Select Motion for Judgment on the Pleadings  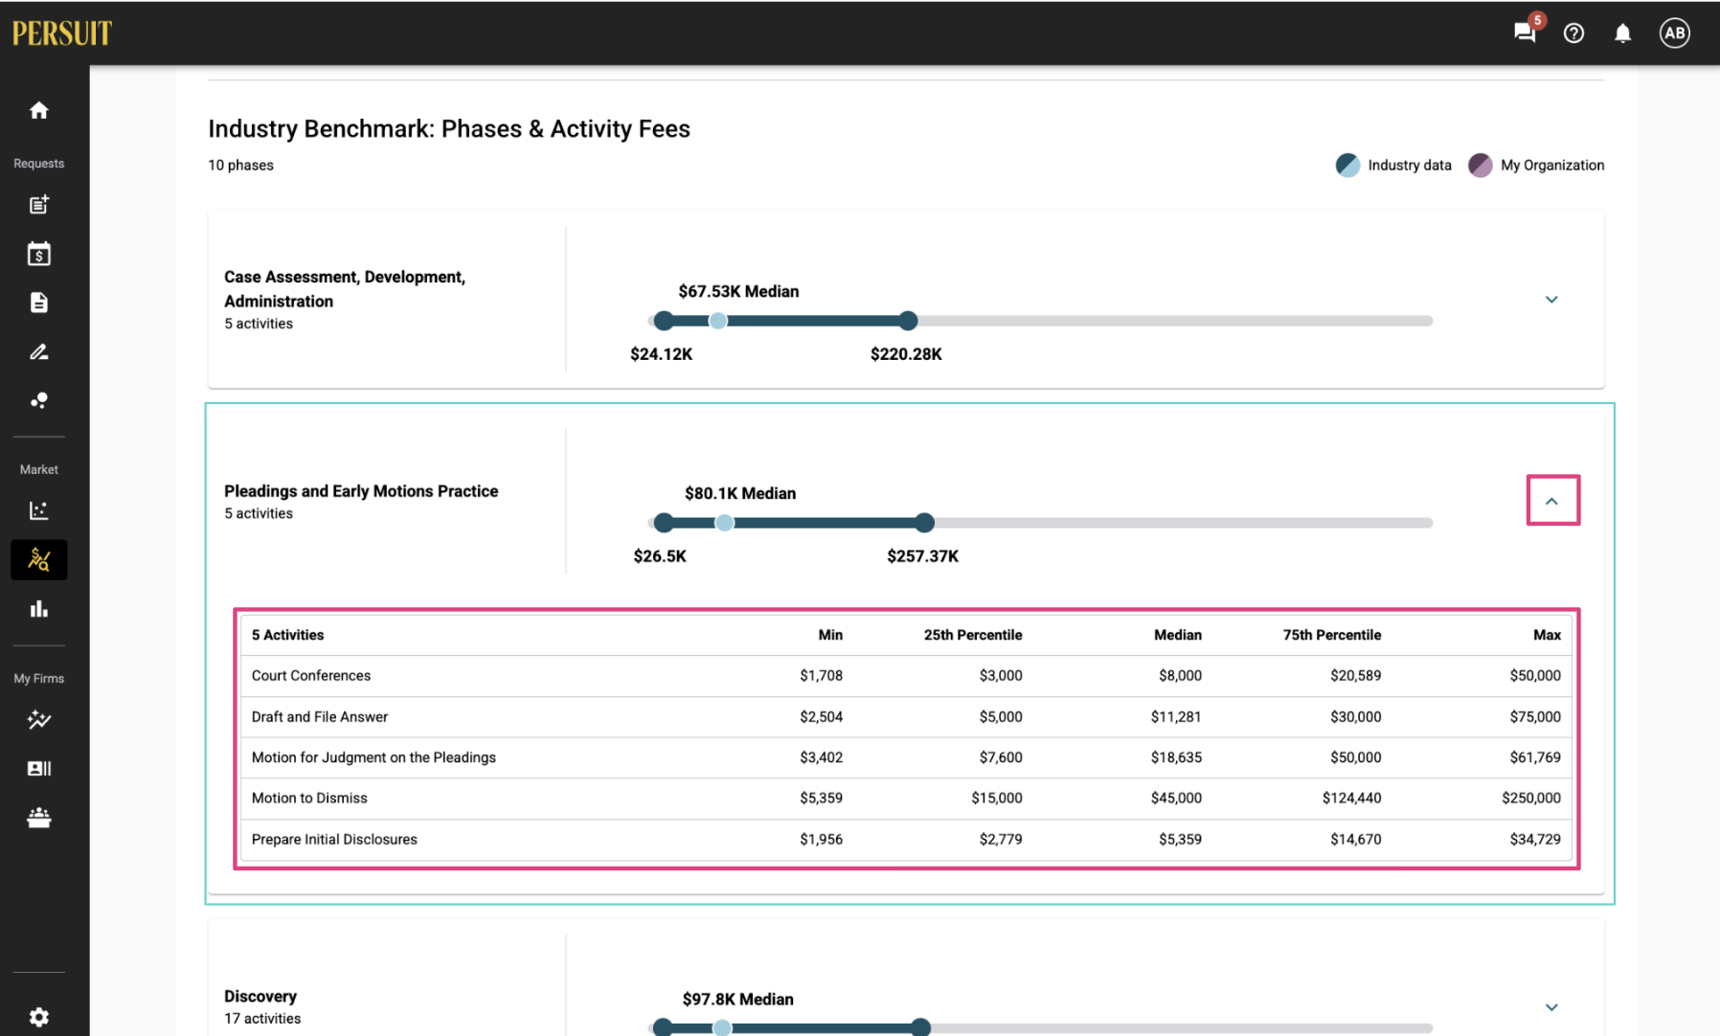pos(373,757)
